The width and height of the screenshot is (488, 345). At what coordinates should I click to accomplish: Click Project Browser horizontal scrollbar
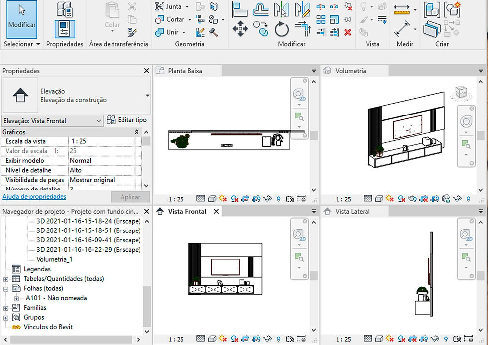(73, 339)
